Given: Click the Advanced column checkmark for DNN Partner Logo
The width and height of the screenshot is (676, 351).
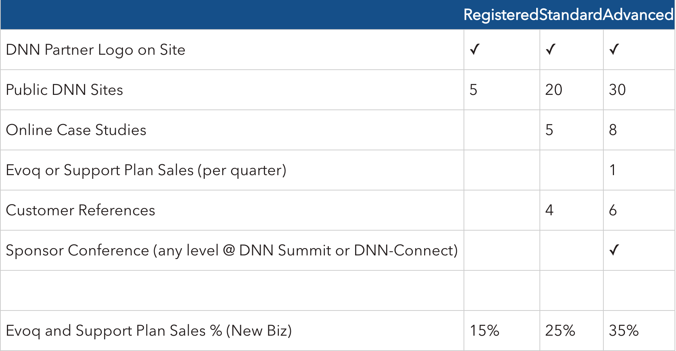Looking at the screenshot, I should 614,49.
